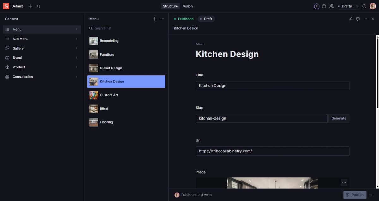
Task: Open the image options ellipsis menu
Action: [x=344, y=182]
